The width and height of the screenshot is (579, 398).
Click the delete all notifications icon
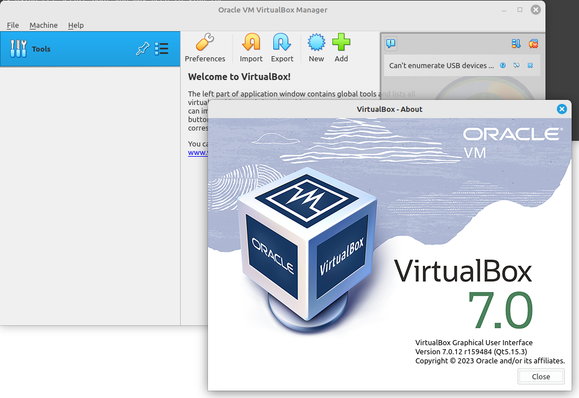point(533,44)
